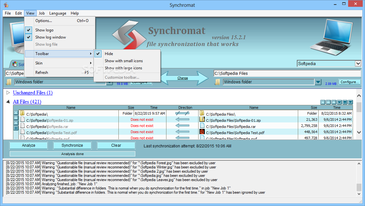The image size is (365, 206).
Task: Click the zip archive icon of Softpedia-01.zip
Action: click(x=202, y=120)
